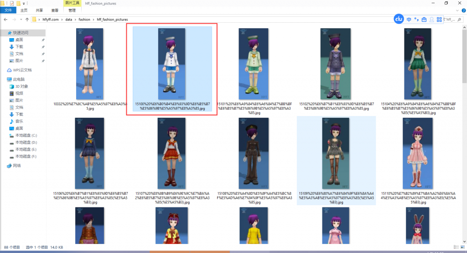The height and width of the screenshot is (253, 467).
Task: Click file name starting 15108%20
Action: pos(254,197)
